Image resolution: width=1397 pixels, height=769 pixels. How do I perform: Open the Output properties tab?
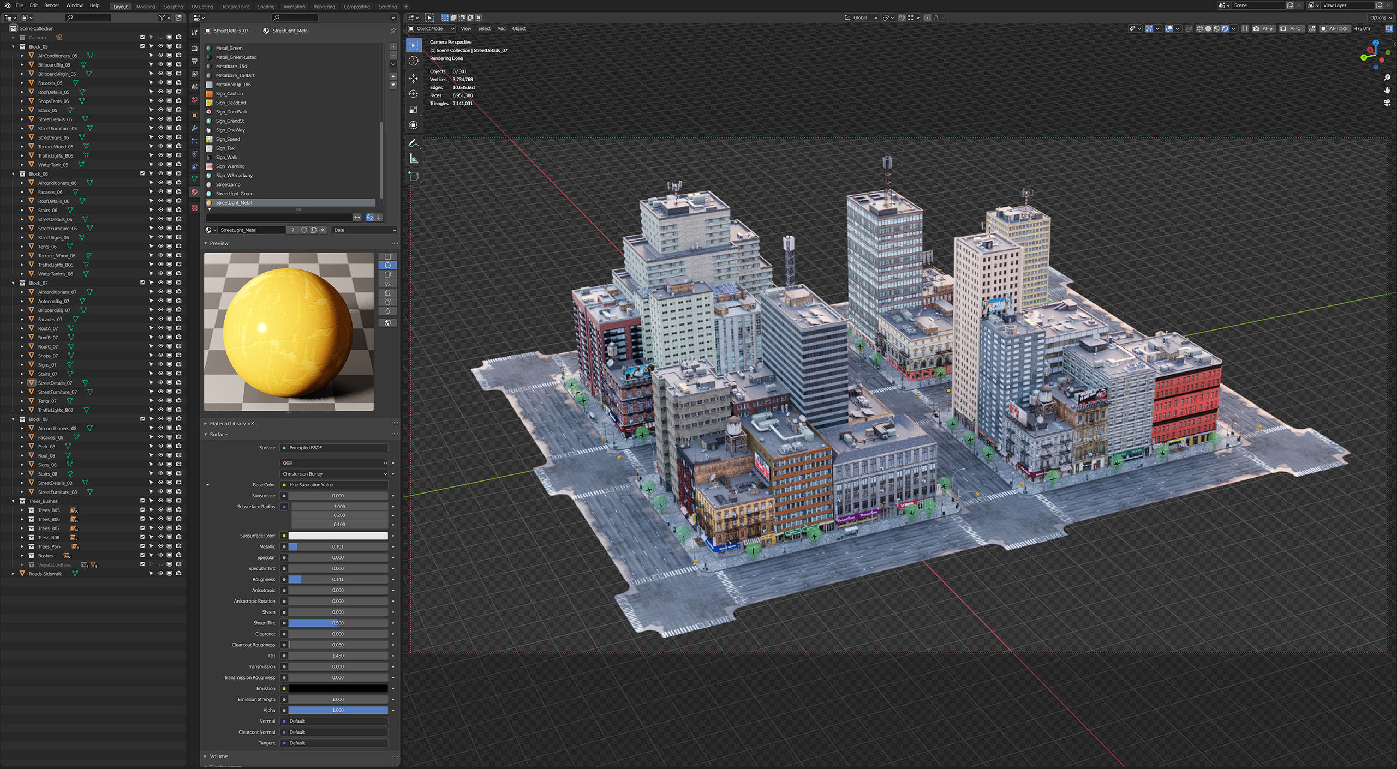194,61
